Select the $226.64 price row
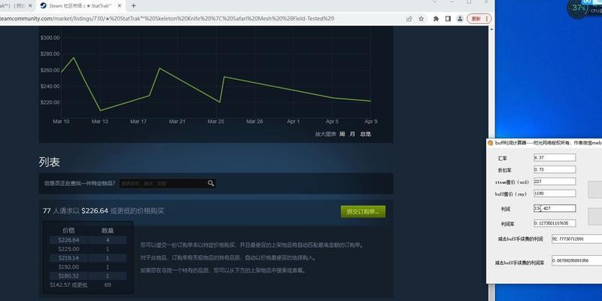 point(88,240)
